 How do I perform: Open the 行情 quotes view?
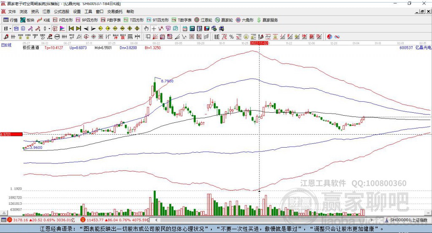tap(11, 20)
